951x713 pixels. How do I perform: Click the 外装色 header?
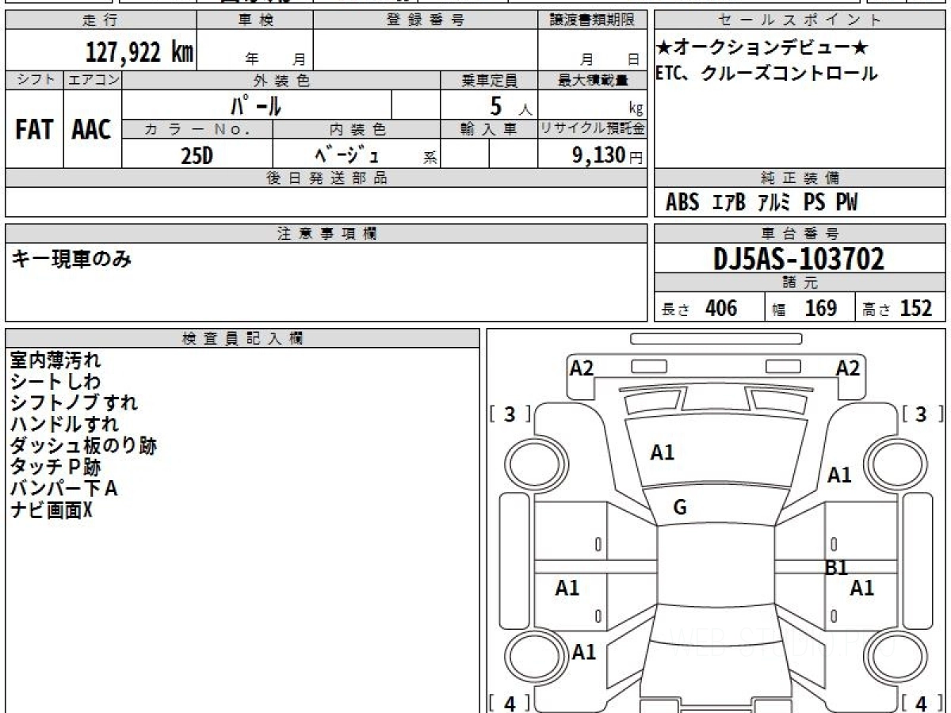[281, 80]
